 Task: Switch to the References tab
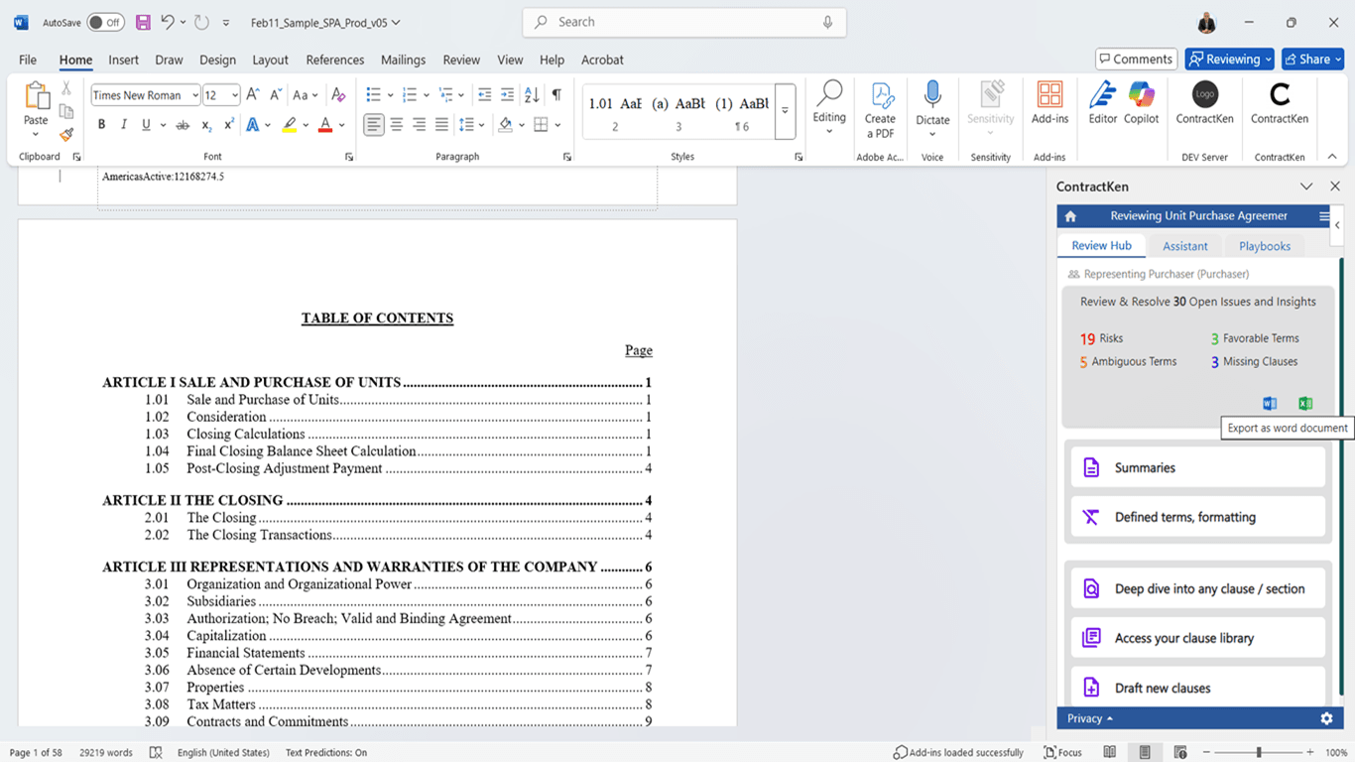click(335, 60)
